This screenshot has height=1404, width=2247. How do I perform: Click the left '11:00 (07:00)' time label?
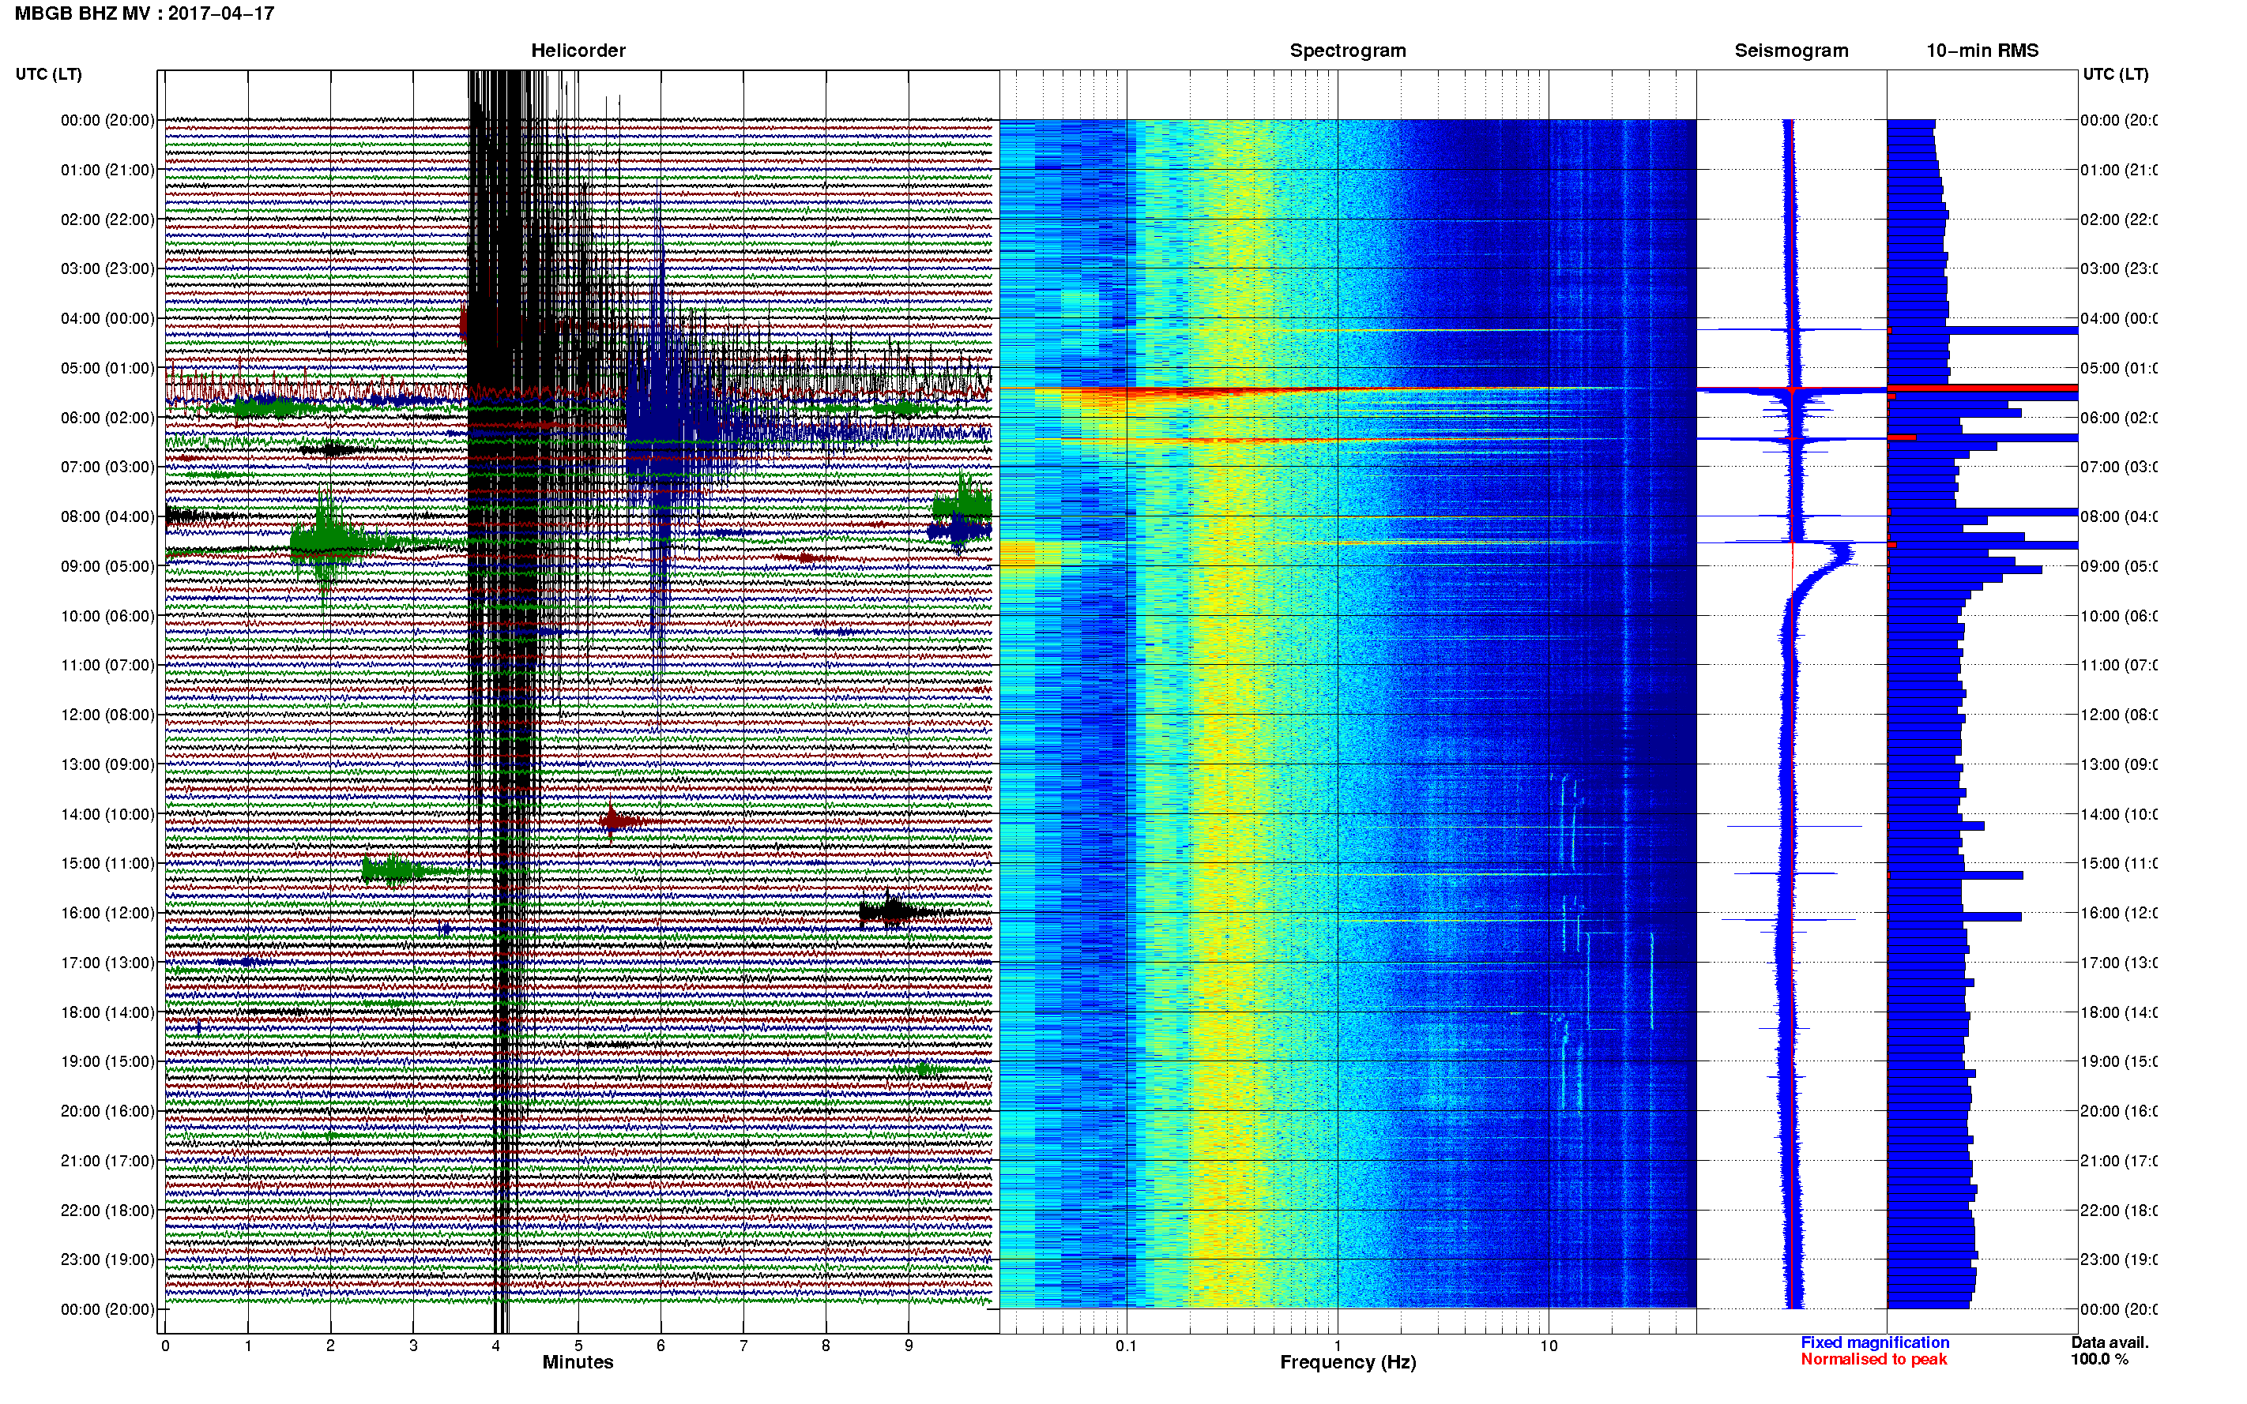click(107, 665)
